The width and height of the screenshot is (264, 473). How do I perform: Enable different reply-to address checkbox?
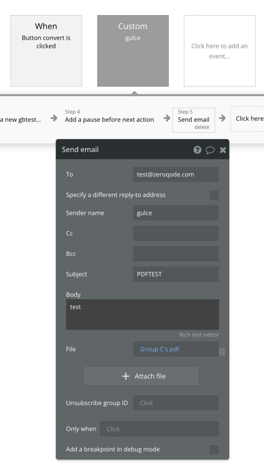214,195
